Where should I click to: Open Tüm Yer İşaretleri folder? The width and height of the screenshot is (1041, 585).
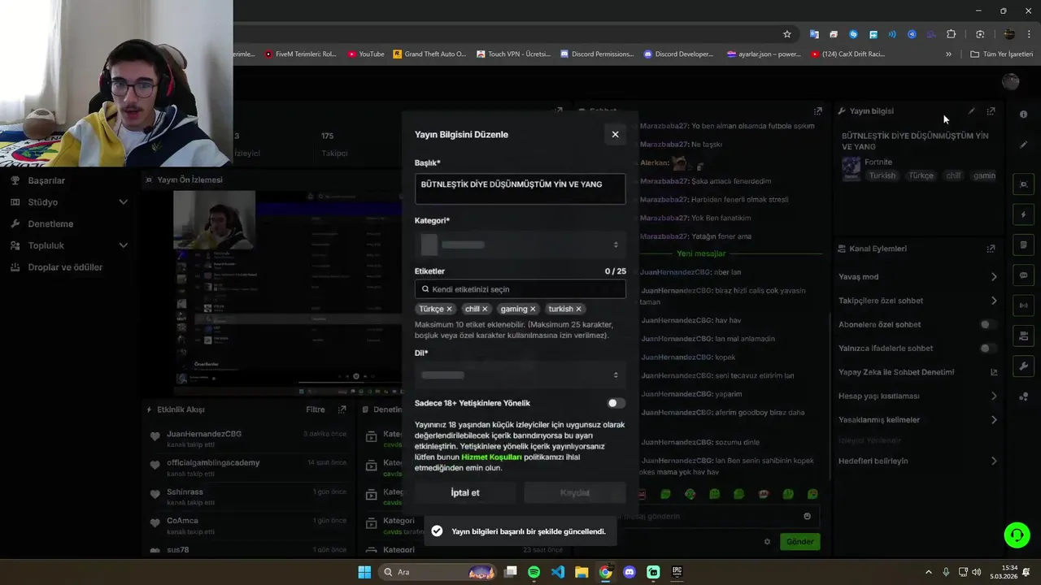(1002, 54)
